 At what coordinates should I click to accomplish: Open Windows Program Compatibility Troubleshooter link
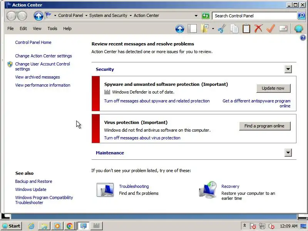pos(44,200)
